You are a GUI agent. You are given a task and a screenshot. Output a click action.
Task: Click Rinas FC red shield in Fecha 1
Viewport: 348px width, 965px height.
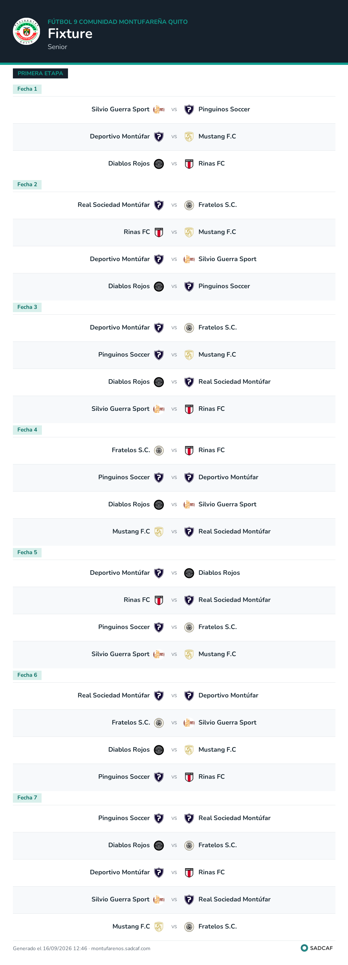pyautogui.click(x=189, y=164)
